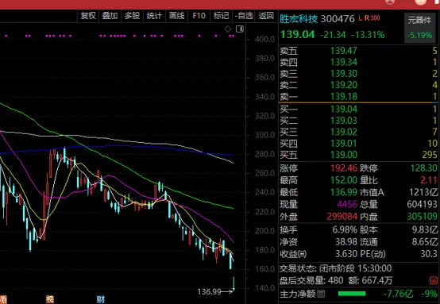Select the 买一 bid row 139.04
This screenshot has height=304, width=440.
point(359,109)
